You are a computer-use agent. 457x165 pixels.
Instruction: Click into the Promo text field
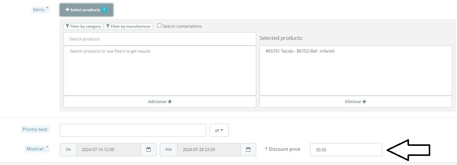click(133, 130)
